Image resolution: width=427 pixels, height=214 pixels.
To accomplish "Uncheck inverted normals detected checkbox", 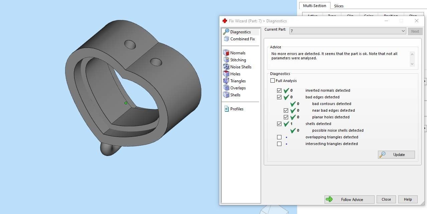I will (x=279, y=90).
